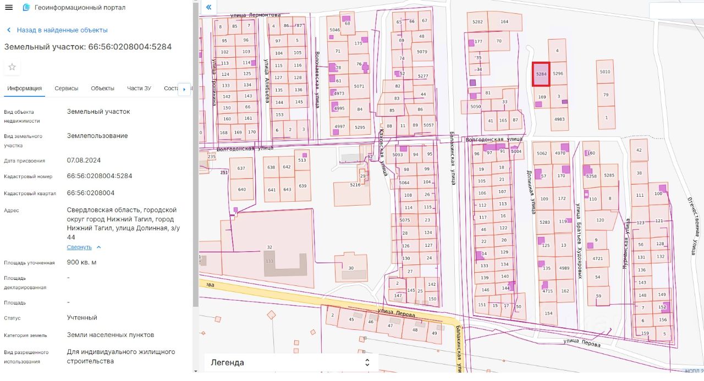Viewport: 704px width, 381px height.
Task: Select parcel 5010 on the map
Action: point(605,71)
